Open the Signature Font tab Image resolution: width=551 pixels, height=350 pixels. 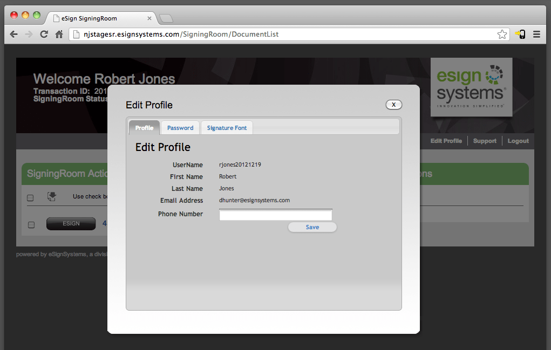[x=227, y=128]
